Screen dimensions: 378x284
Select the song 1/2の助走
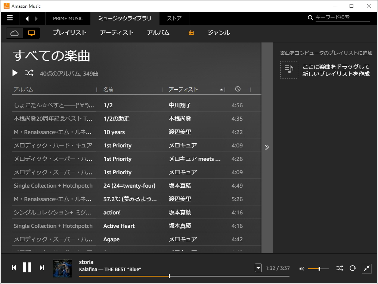point(136,118)
